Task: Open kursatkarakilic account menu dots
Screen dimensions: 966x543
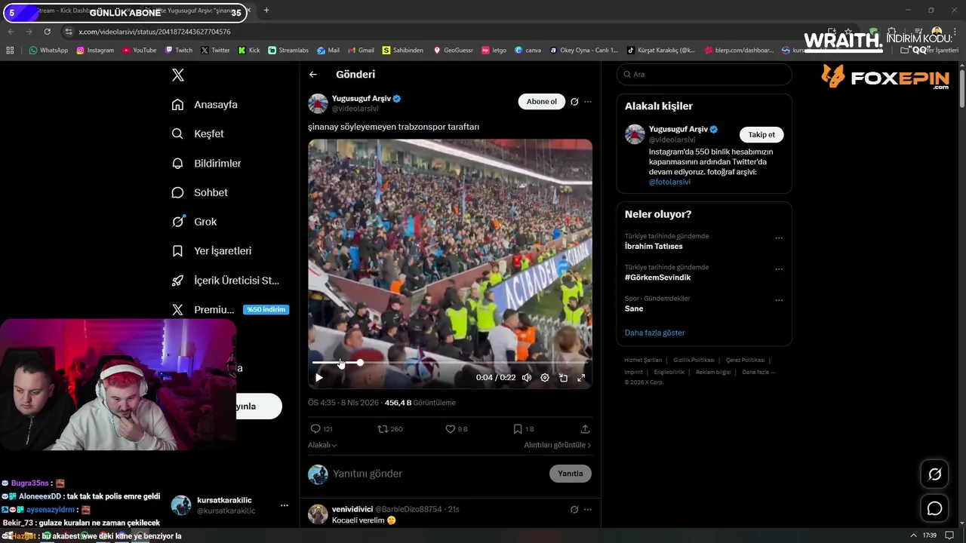Action: [285, 505]
